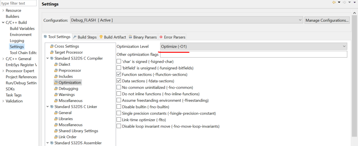This screenshot has height=146, width=358.
Task: Uncheck Function sections (-ffunction-sections)
Action: (119, 74)
